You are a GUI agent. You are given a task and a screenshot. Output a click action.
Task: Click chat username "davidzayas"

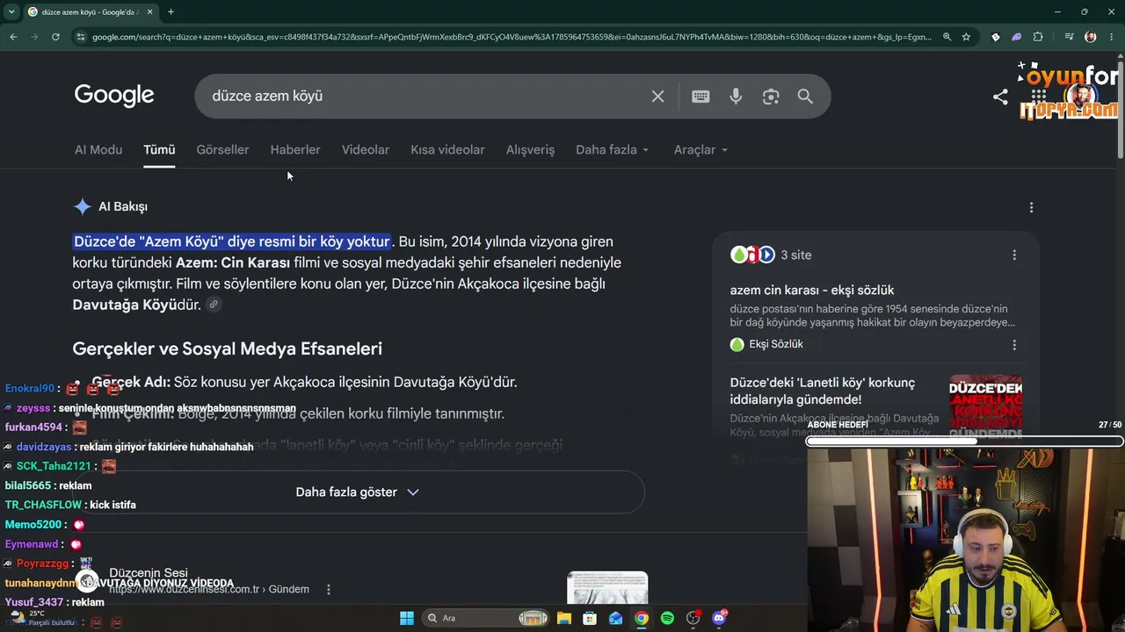pos(45,447)
